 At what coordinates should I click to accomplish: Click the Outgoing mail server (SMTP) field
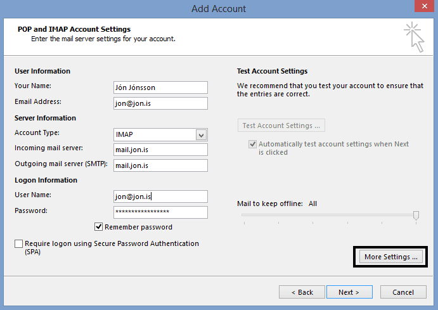(160, 165)
